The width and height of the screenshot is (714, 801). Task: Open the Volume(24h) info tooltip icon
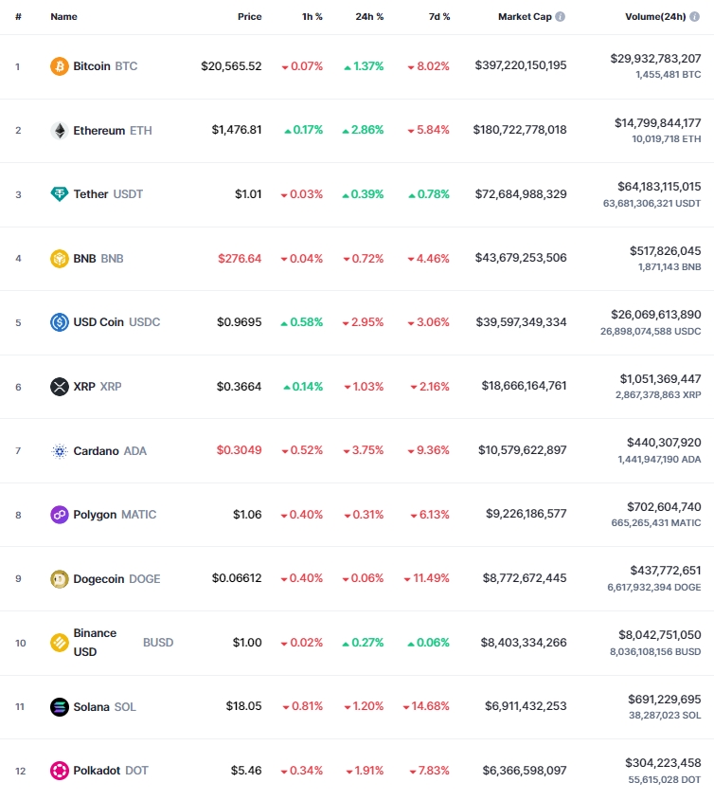pos(694,16)
